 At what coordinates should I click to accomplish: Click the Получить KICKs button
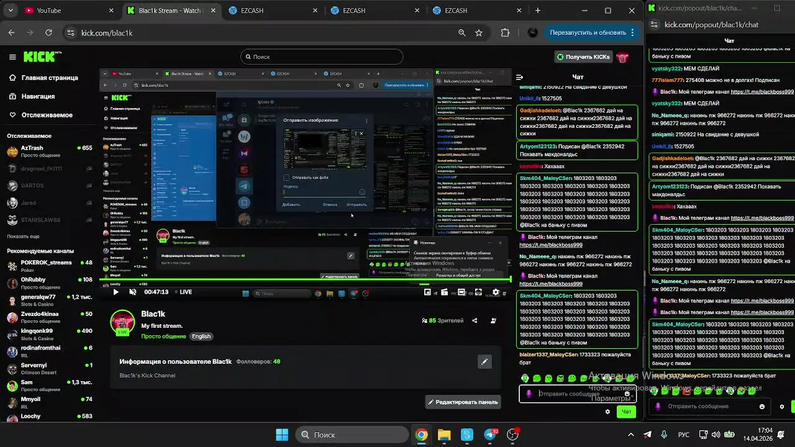coord(583,57)
